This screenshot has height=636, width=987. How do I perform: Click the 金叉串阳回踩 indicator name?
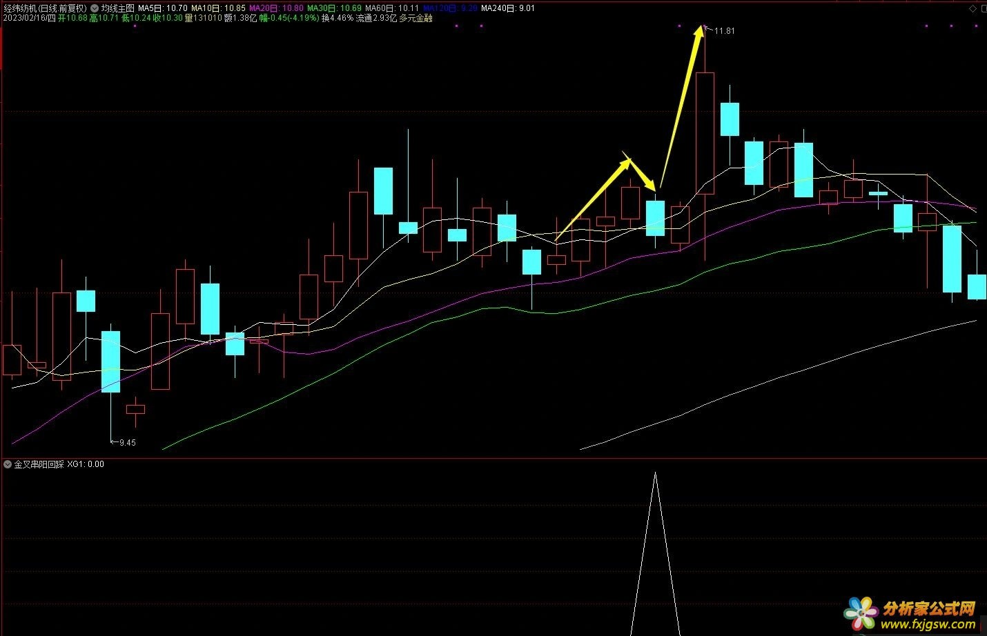[x=39, y=464]
